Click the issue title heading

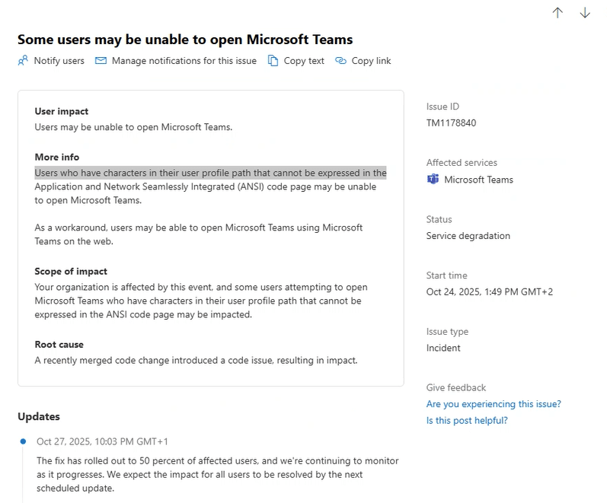185,39
